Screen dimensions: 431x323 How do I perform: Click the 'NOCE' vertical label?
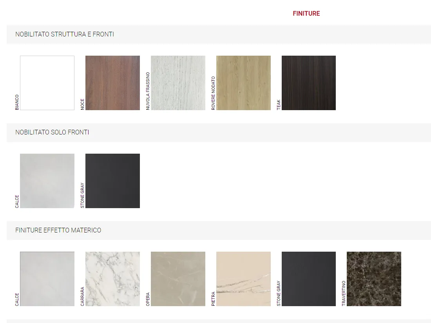(x=82, y=104)
